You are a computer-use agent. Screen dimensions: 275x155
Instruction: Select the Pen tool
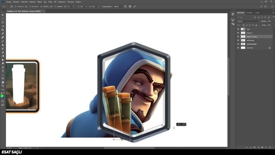3,67
